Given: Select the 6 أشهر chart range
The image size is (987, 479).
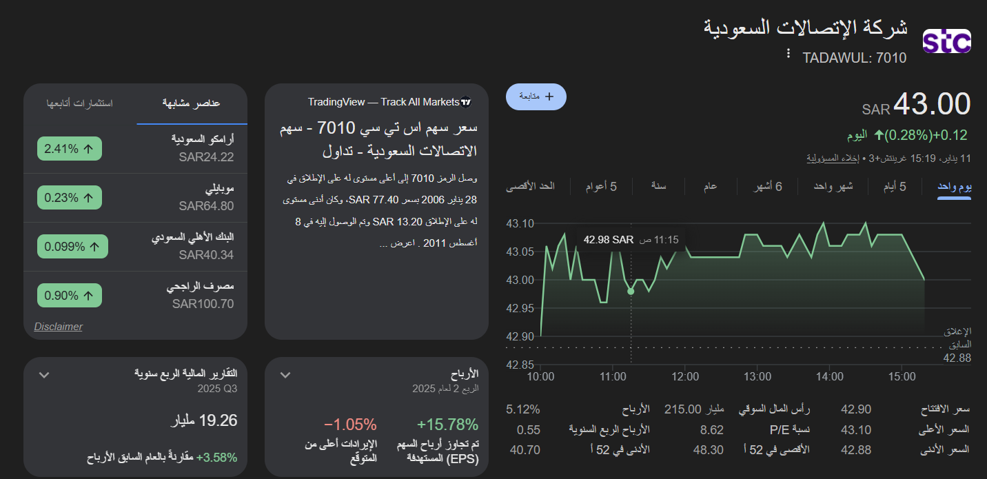Looking at the screenshot, I should [x=767, y=186].
